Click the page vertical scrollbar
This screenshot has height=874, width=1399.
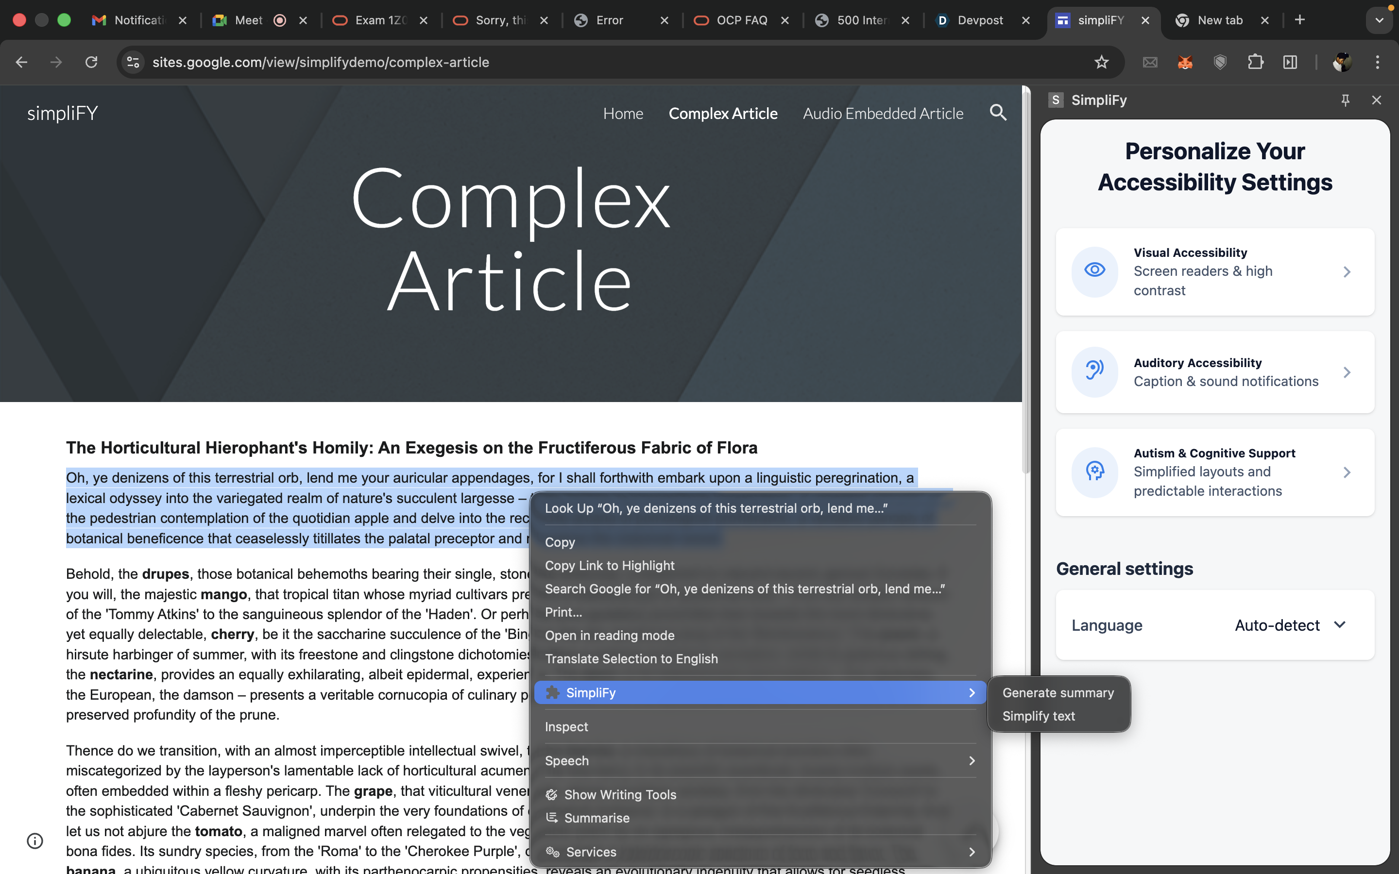[x=1026, y=277]
